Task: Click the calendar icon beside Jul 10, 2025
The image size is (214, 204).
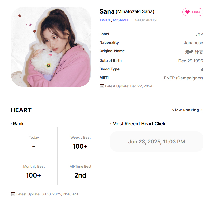Action: (13, 194)
